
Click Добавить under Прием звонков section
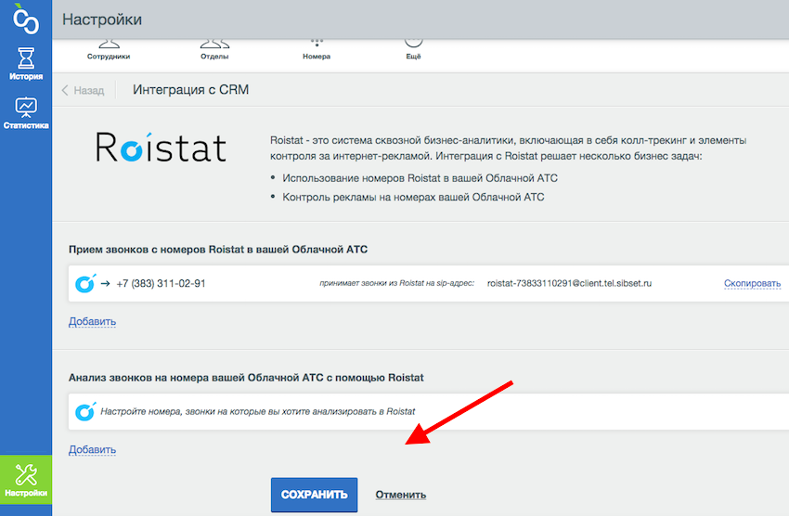[92, 321]
